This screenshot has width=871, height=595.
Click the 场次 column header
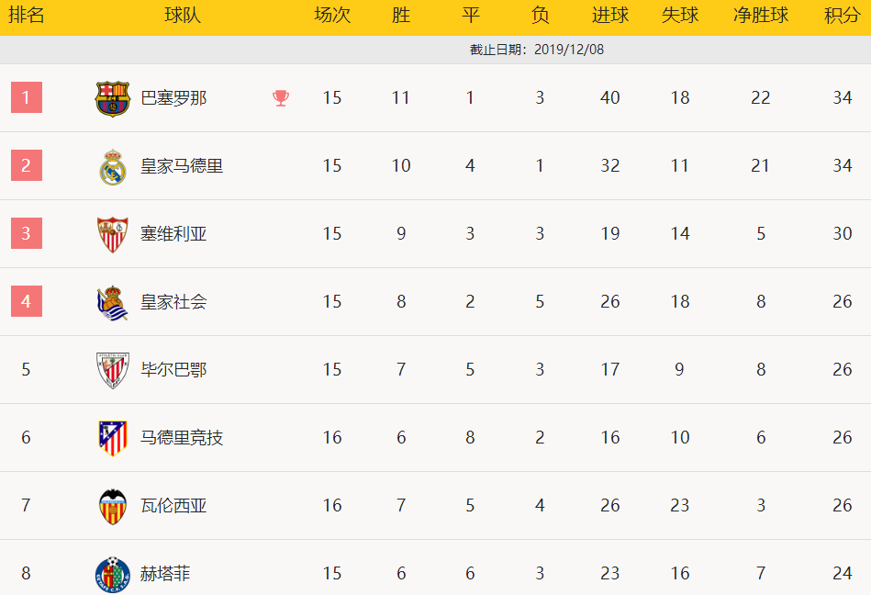[332, 15]
